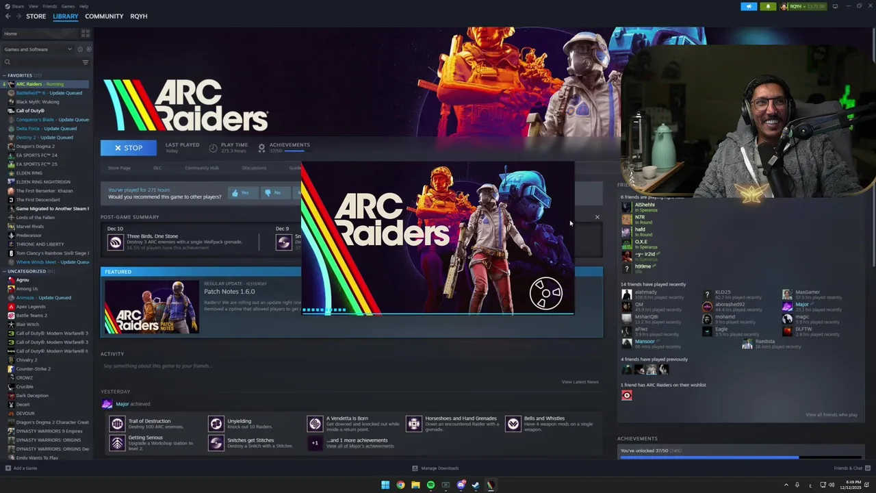
Task: Open the RQYH profile tab
Action: [x=138, y=16]
